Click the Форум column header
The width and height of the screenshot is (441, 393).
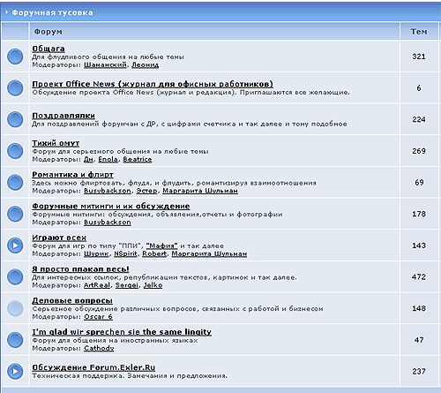[48, 32]
